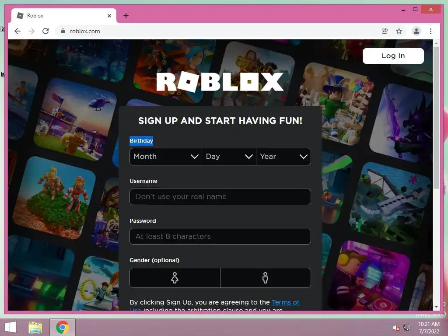Click the Log In button
The width and height of the screenshot is (448, 336).
[393, 56]
